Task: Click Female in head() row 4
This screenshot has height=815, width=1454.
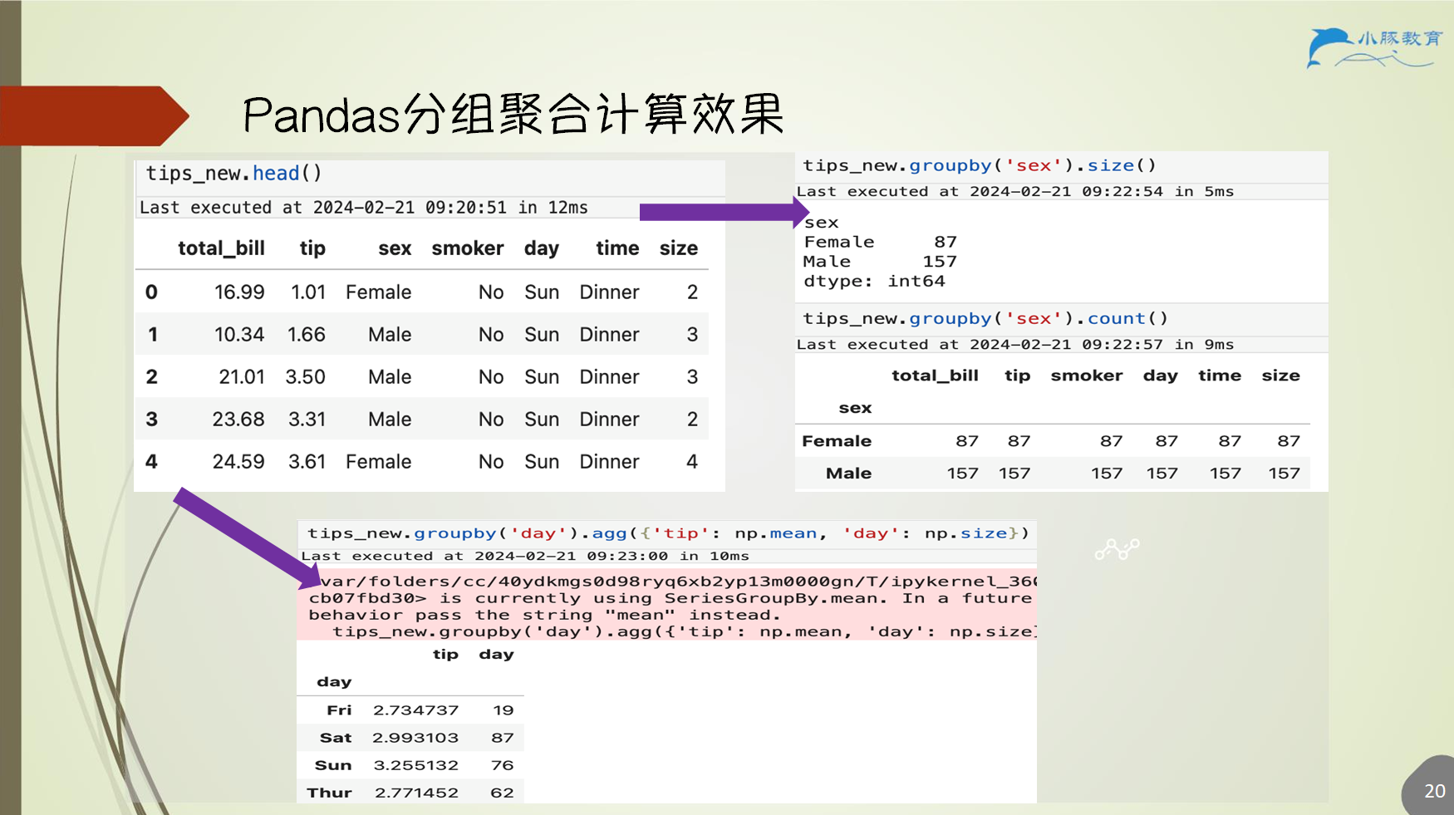Action: tap(379, 462)
